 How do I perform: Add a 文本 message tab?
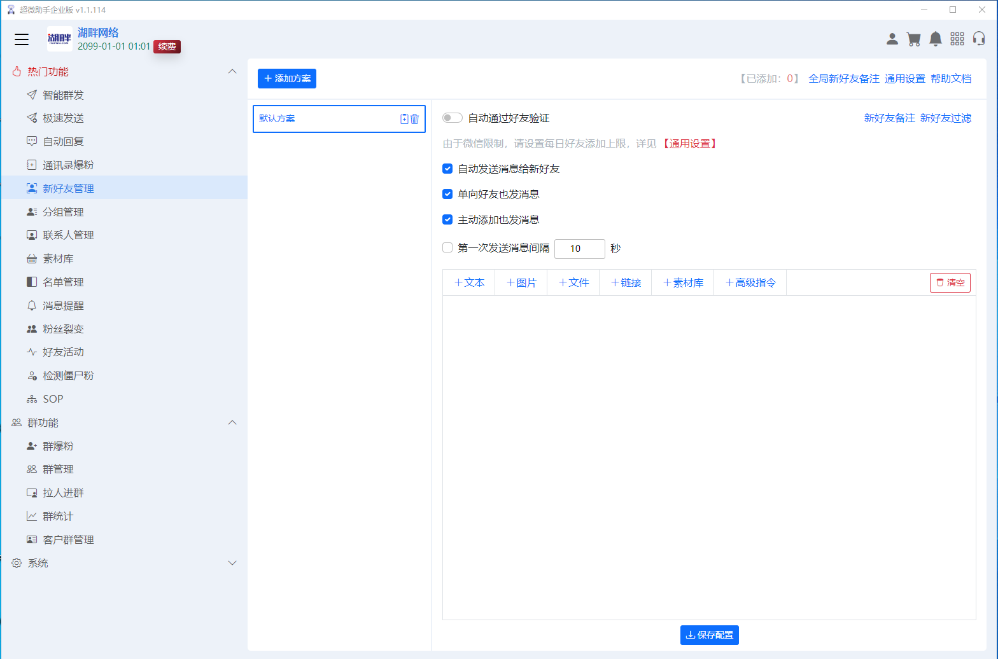pos(469,283)
